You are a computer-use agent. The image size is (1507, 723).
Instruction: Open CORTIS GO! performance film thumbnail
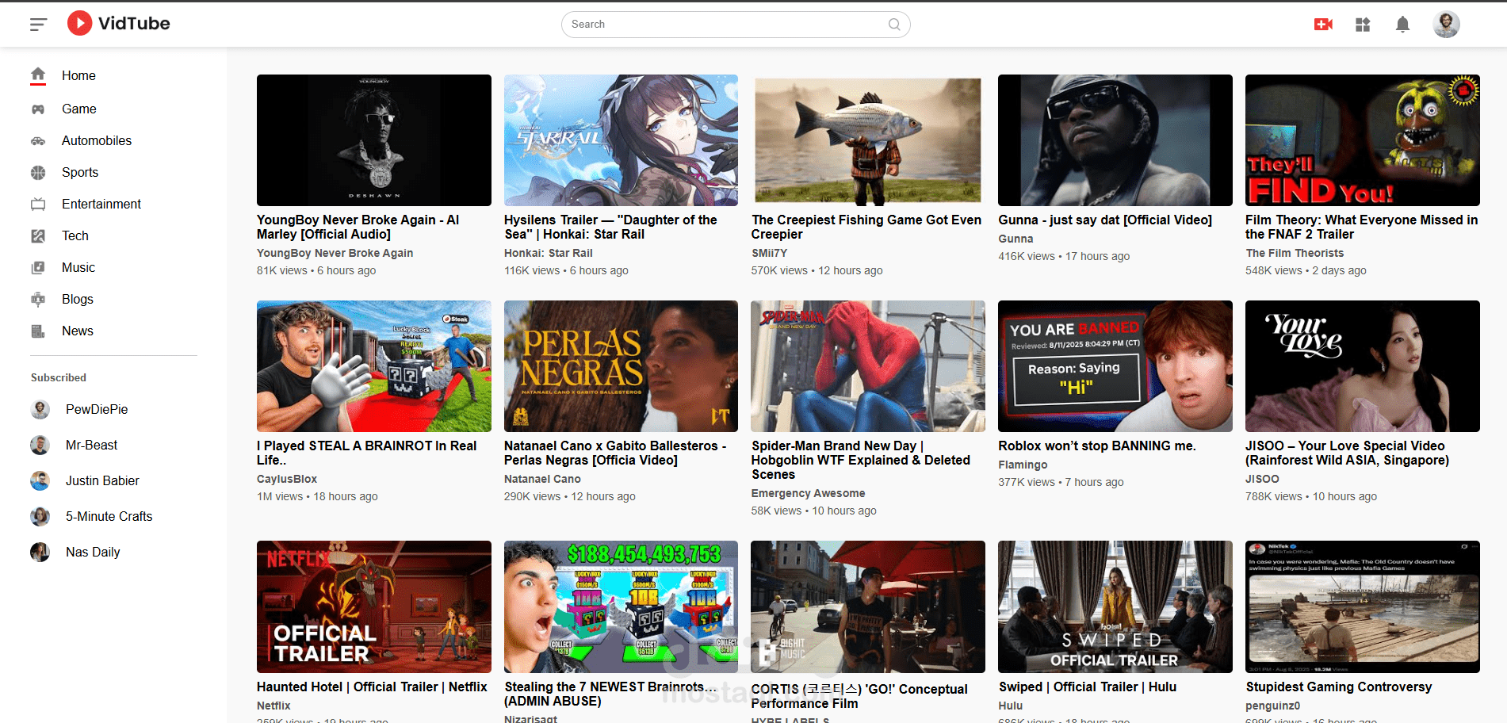coord(868,606)
